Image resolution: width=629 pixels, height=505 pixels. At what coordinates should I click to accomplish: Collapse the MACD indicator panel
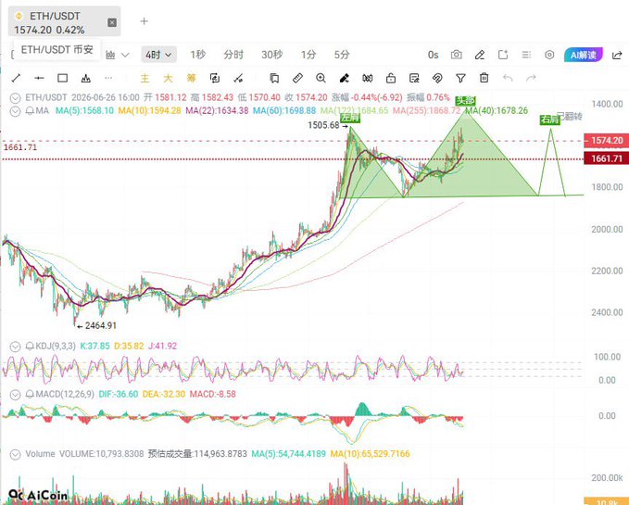(15, 395)
